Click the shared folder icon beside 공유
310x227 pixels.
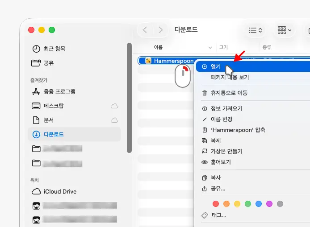[x=36, y=63]
